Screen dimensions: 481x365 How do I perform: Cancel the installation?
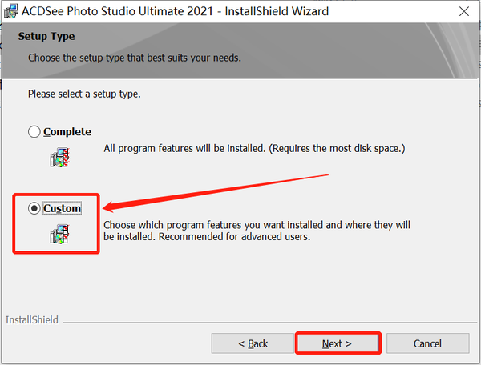click(427, 343)
